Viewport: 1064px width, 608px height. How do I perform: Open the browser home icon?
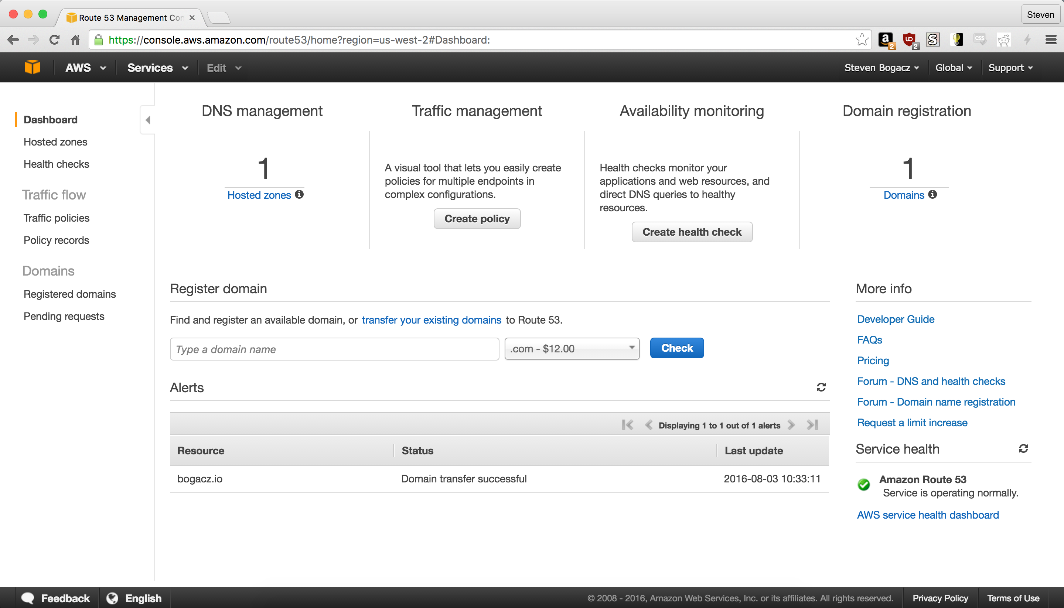pyautogui.click(x=75, y=40)
